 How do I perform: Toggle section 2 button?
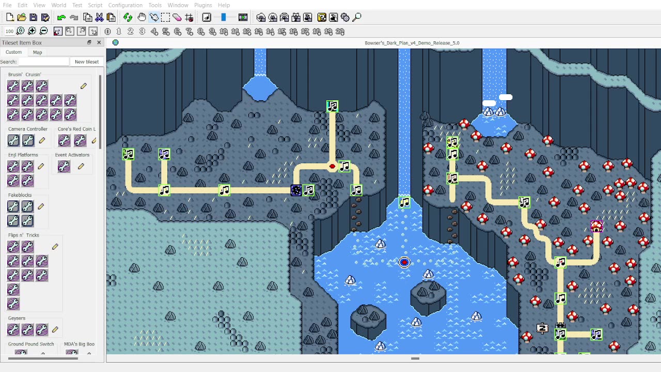[131, 32]
